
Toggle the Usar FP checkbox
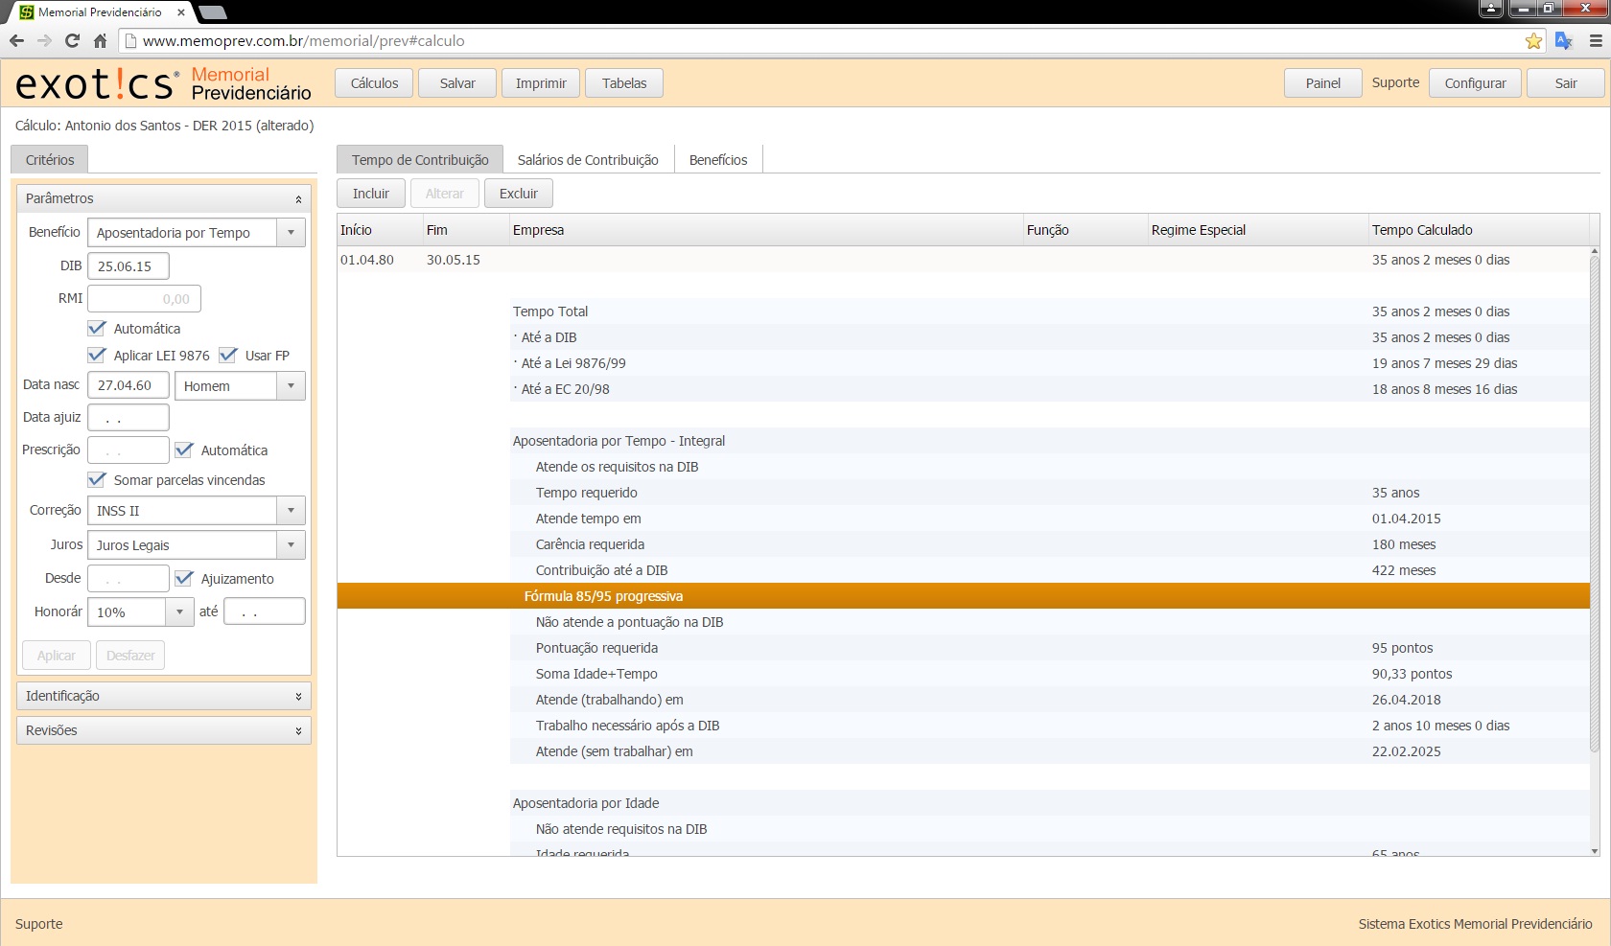pyautogui.click(x=228, y=356)
